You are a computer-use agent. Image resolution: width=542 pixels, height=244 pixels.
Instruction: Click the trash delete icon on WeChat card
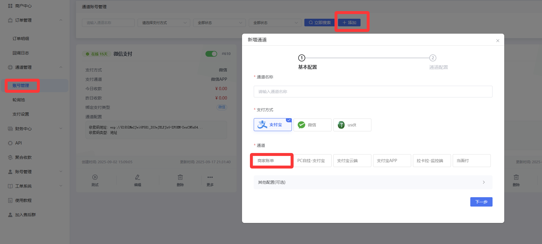[x=180, y=177]
